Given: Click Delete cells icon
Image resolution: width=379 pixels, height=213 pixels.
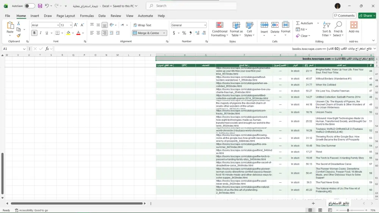Looking at the screenshot, I should click(275, 25).
